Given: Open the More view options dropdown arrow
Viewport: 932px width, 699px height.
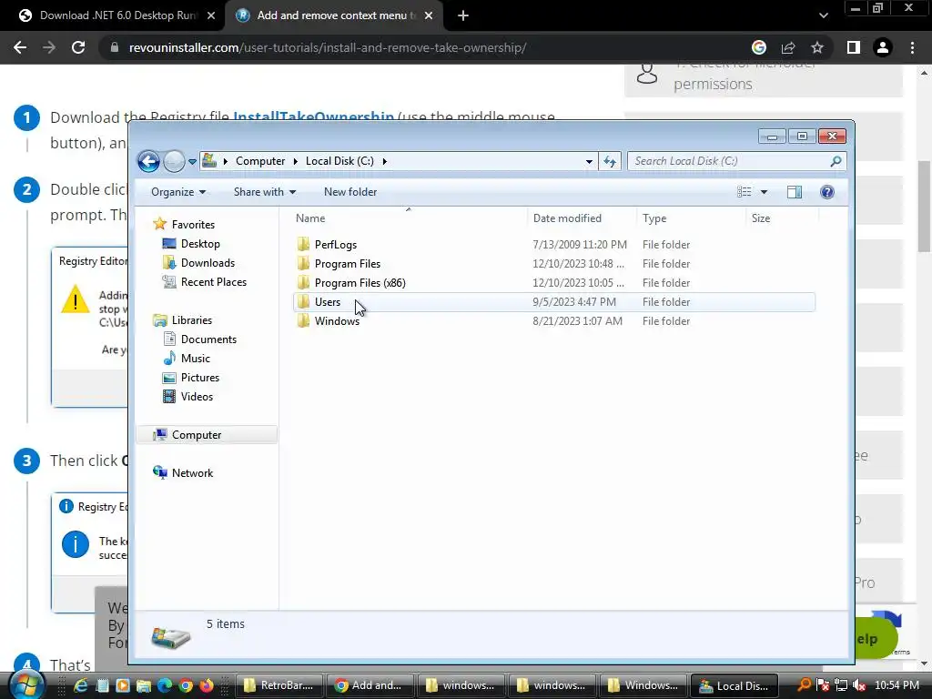Looking at the screenshot, I should point(764,192).
